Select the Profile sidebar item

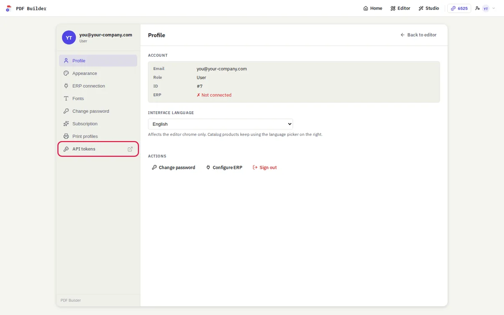point(98,60)
